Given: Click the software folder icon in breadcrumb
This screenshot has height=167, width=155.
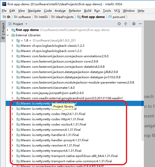Looking at the screenshot, I should pyautogui.click(x=16, y=17).
